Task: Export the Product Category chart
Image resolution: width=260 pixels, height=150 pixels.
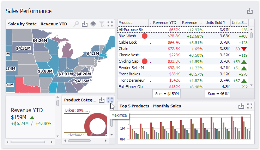Action: point(102,100)
